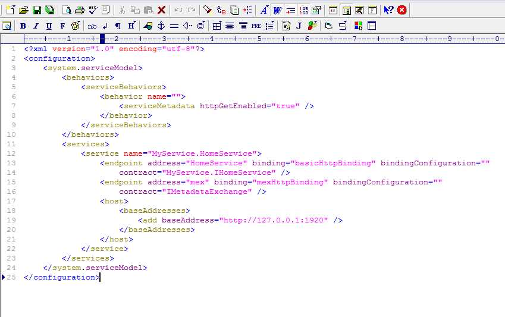Insert script with the J icon
Viewport: 505px width, 317px height.
[299, 26]
